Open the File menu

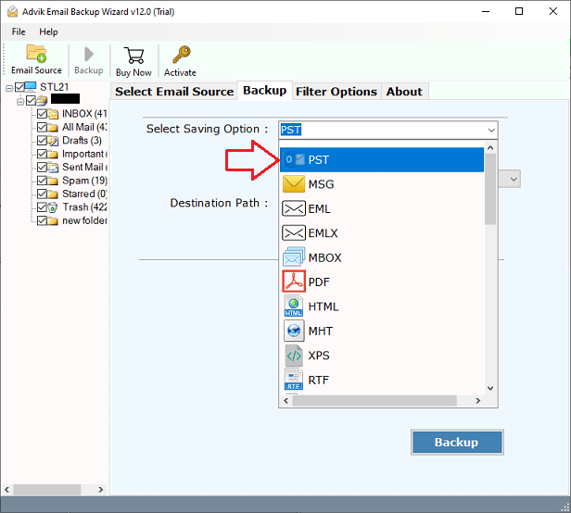pos(19,31)
